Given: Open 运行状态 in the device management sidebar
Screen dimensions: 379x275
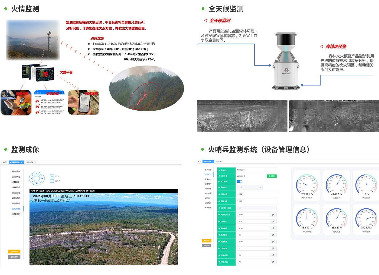Looking at the screenshot, I should pos(208,175).
